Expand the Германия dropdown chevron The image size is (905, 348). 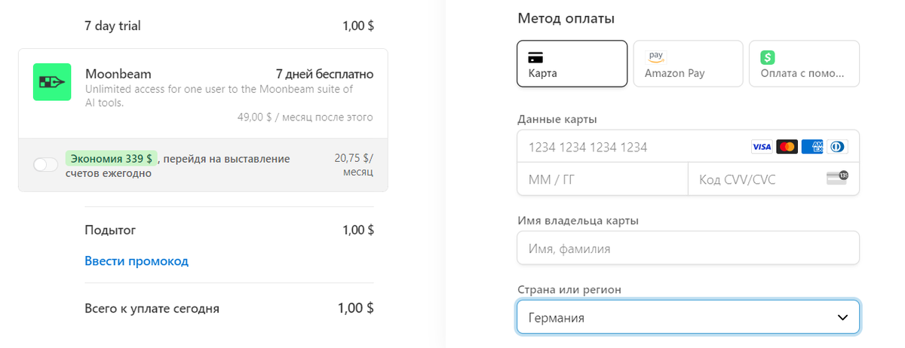point(843,317)
